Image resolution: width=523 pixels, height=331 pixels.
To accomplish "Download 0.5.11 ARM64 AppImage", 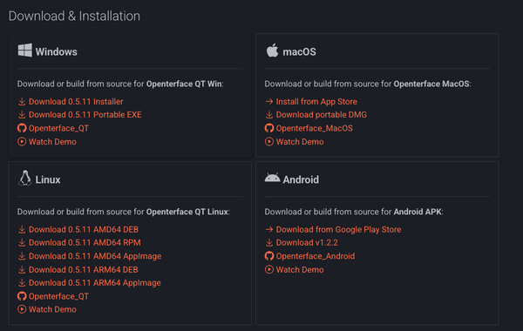I will (95, 283).
